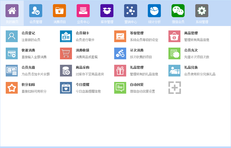The height and width of the screenshot is (148, 231).
Task: Click the 快速消费 card icon
Action: [x=12, y=54]
